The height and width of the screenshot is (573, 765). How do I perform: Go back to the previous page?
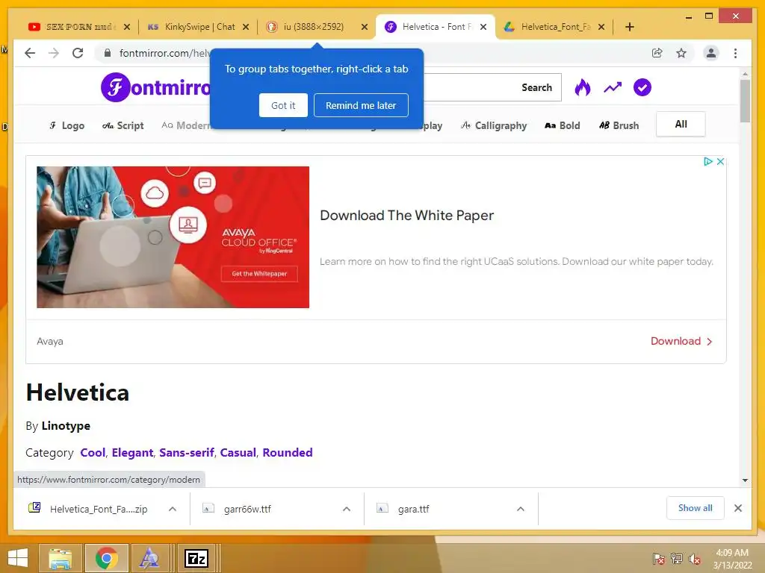tap(30, 53)
